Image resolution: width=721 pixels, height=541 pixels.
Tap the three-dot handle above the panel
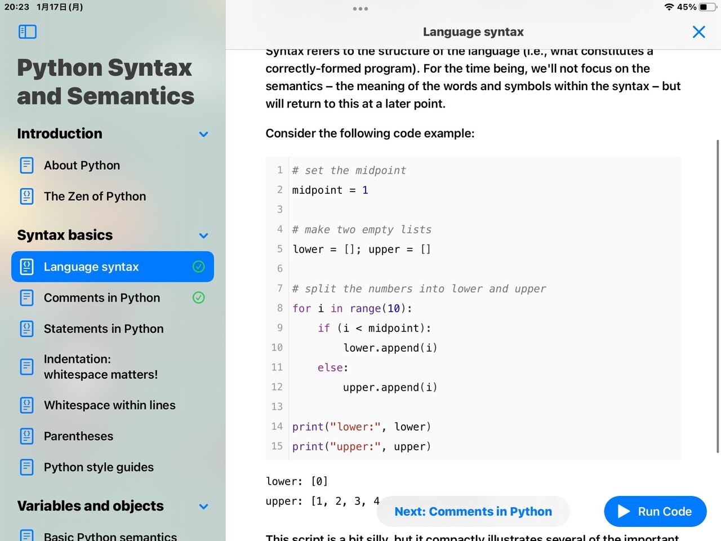[360, 8]
